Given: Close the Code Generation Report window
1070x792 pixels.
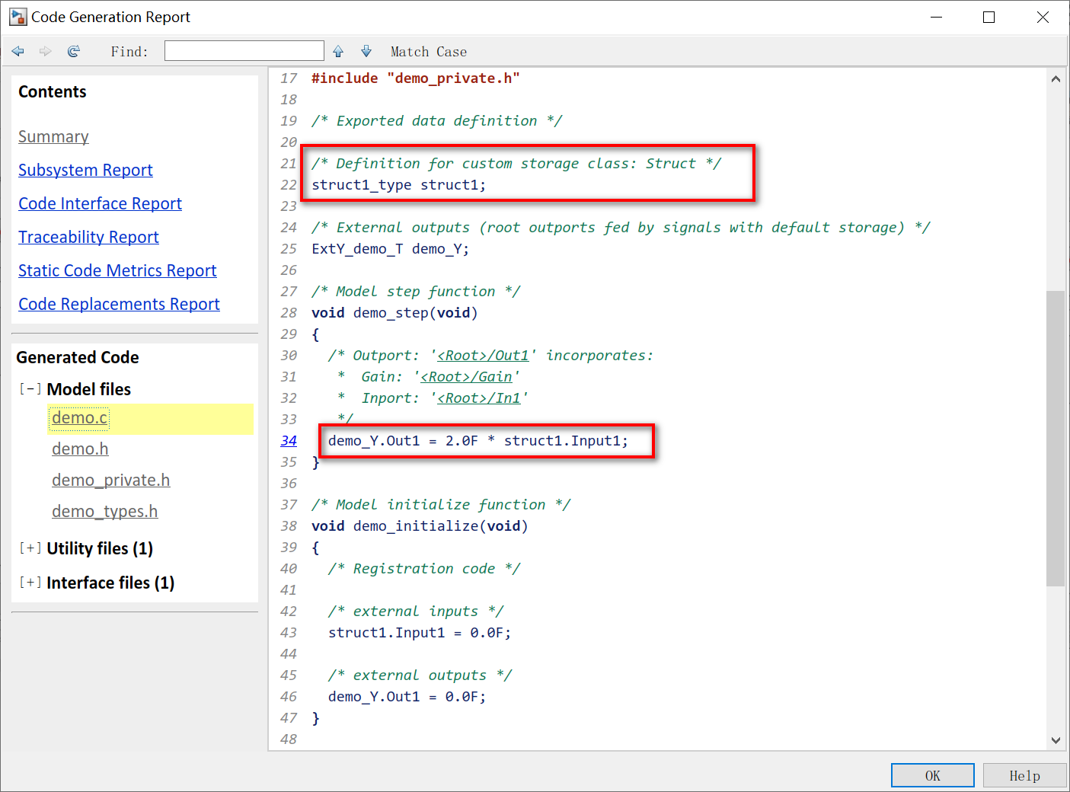Looking at the screenshot, I should point(1043,17).
